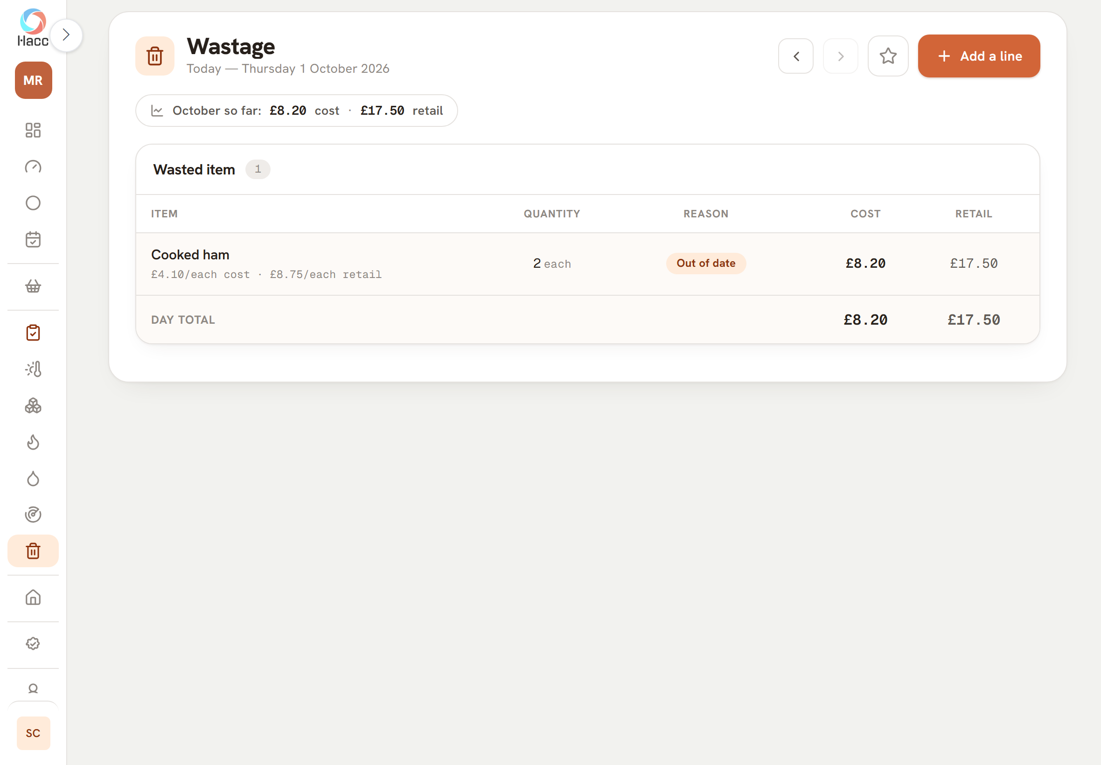Open the thermometer temperature icon

tap(33, 369)
